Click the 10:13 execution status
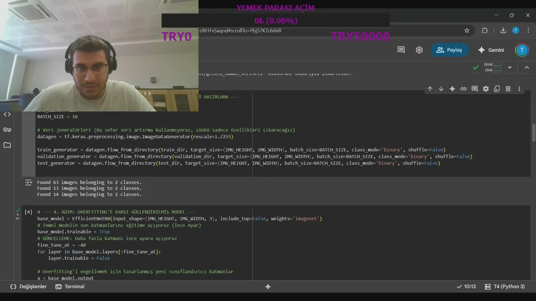The image size is (536, 301). click(466, 286)
